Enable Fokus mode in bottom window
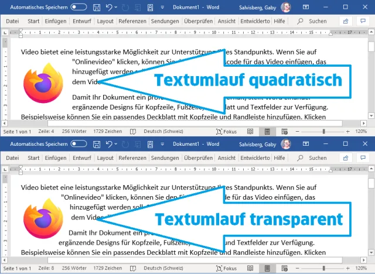This screenshot has height=274, width=375. [x=226, y=269]
